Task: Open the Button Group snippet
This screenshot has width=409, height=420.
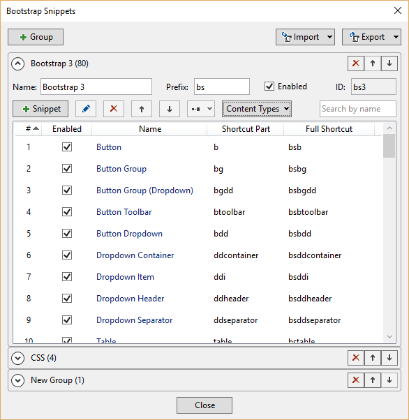Action: [x=121, y=169]
